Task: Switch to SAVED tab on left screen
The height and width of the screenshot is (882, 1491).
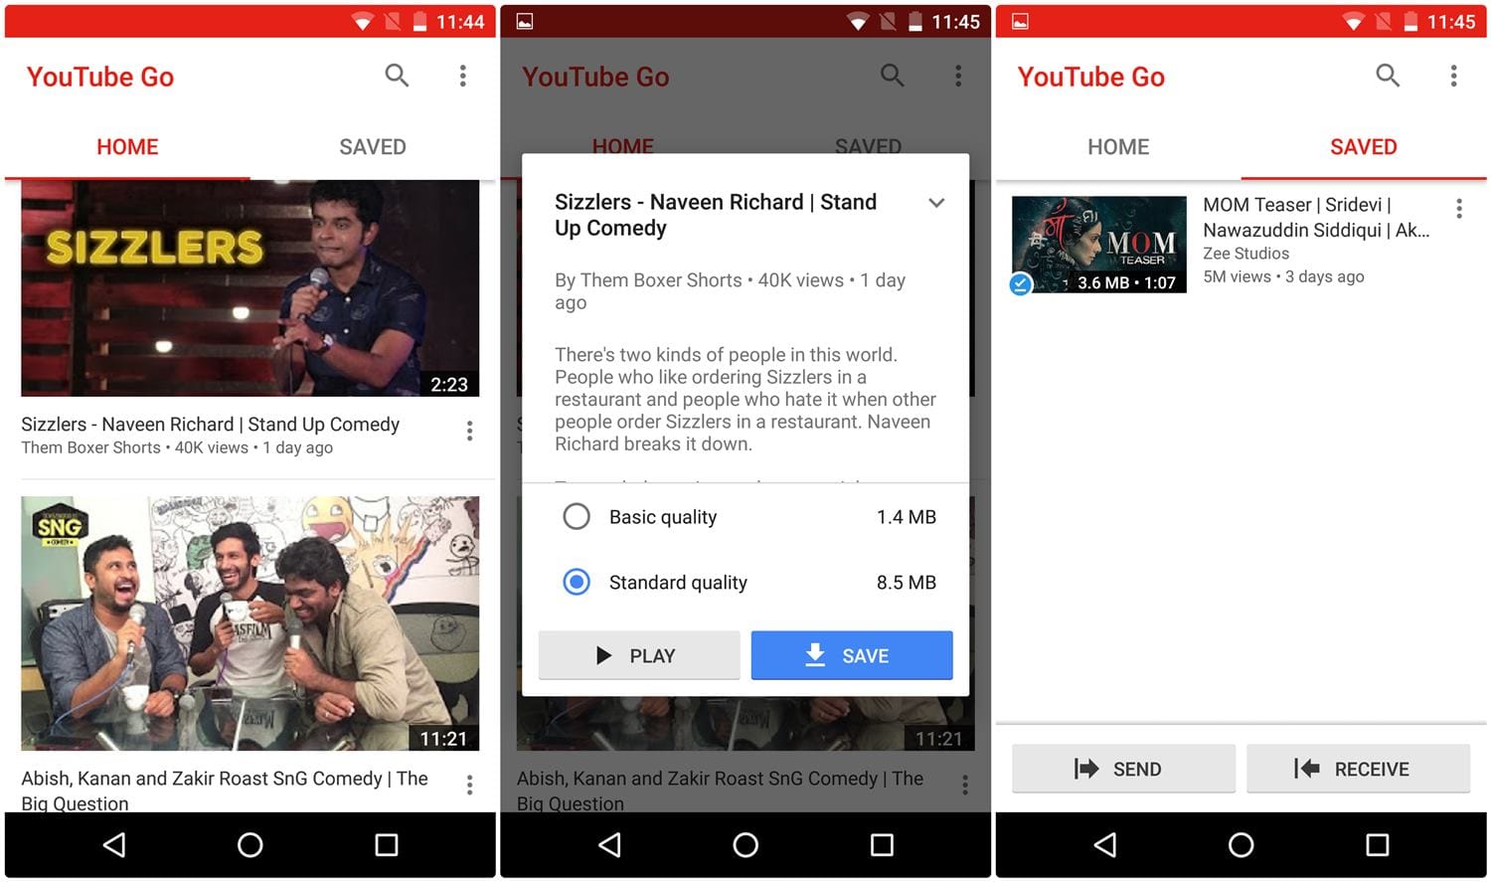Action: click(373, 147)
